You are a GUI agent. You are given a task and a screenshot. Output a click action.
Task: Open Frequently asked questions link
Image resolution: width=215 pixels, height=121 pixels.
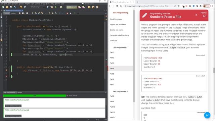point(119,35)
